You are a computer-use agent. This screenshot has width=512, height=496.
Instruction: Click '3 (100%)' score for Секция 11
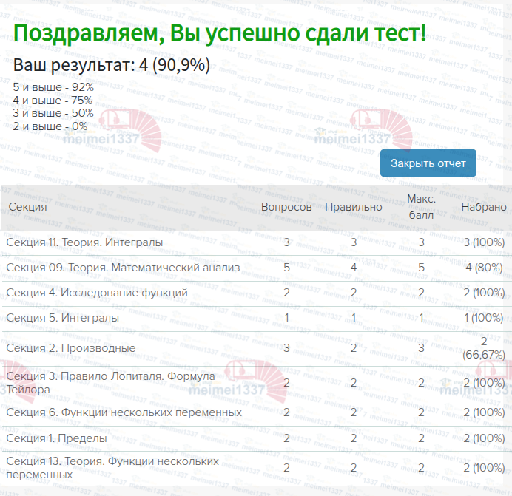tap(484, 242)
